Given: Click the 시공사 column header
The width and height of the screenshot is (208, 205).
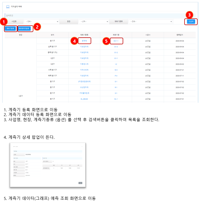Looking at the screenshot, I should click(x=148, y=35).
